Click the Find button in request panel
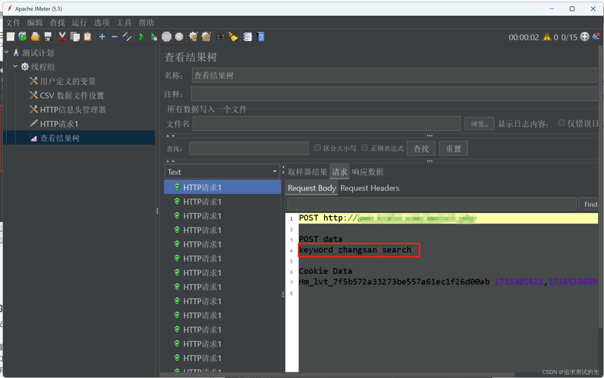 589,204
